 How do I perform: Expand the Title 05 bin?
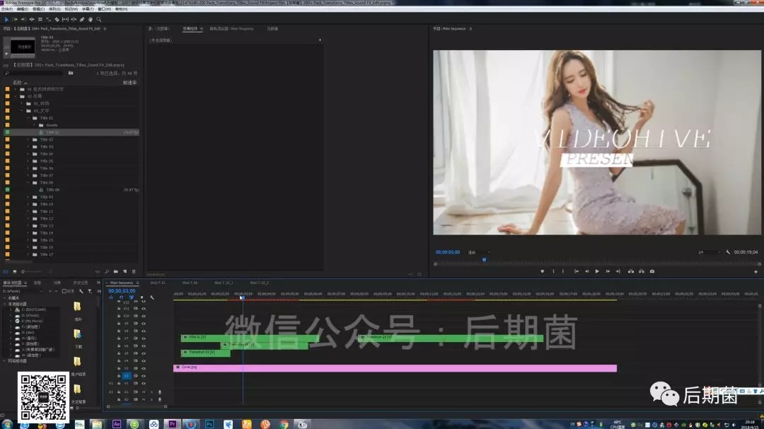(28, 161)
